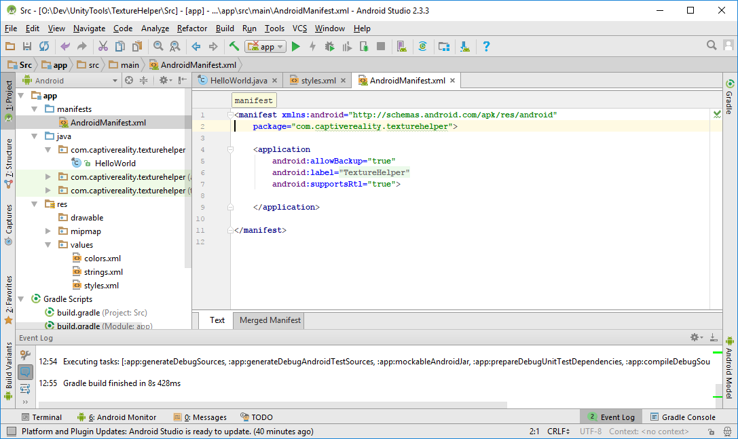Click the Replace icon in the toolbar
This screenshot has width=738, height=439.
click(174, 46)
